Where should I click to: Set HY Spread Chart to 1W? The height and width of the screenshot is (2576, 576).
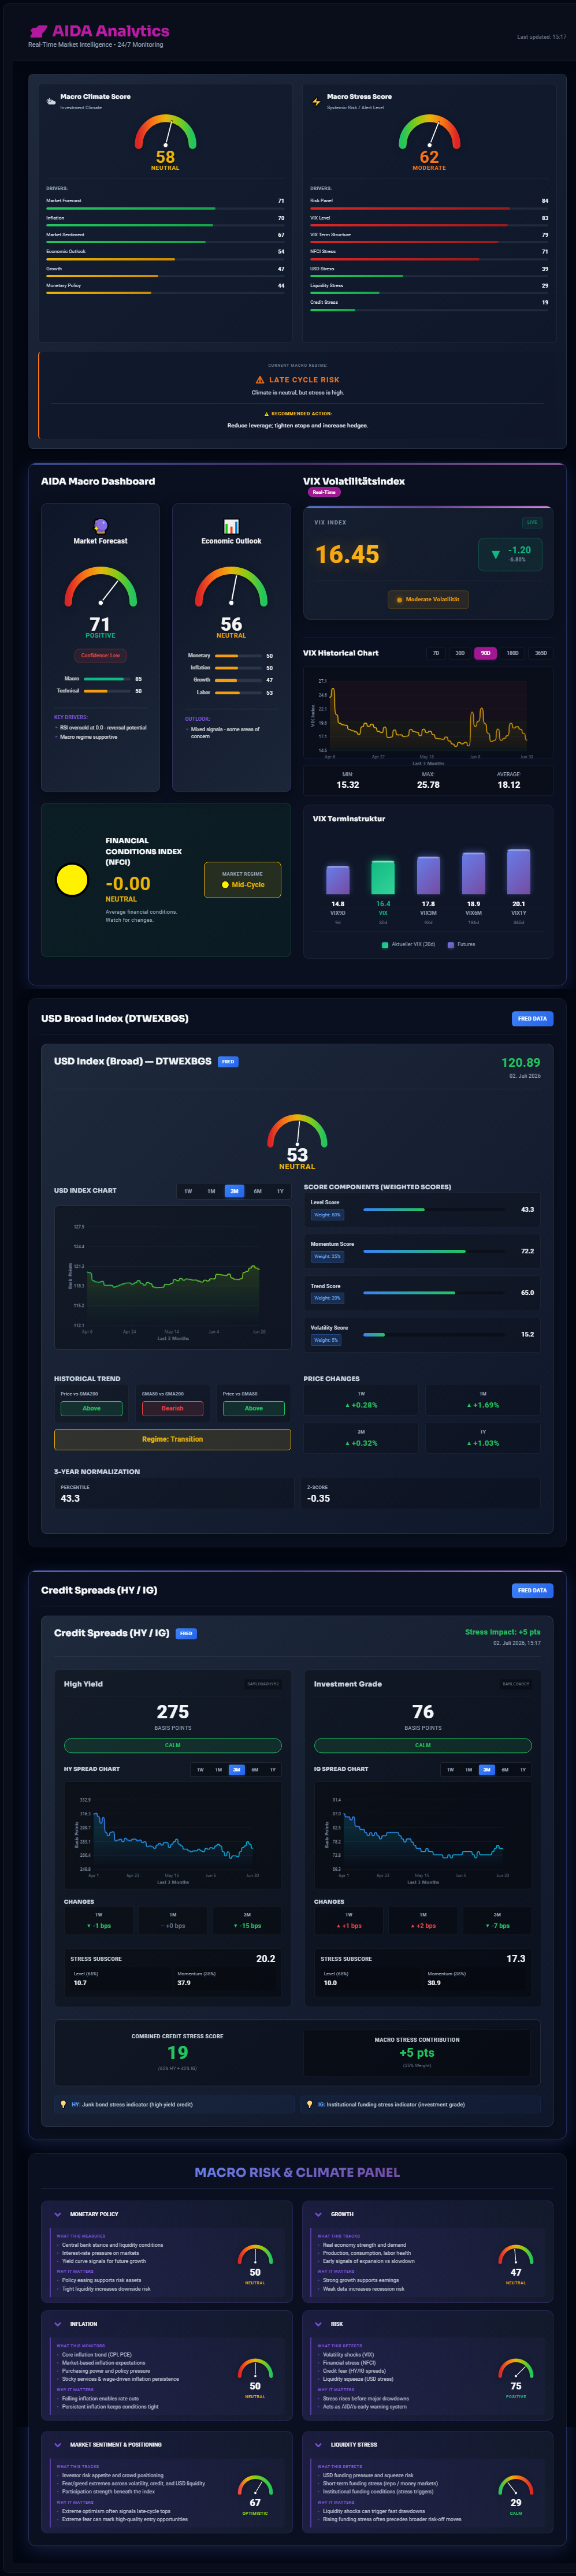[x=200, y=1769]
